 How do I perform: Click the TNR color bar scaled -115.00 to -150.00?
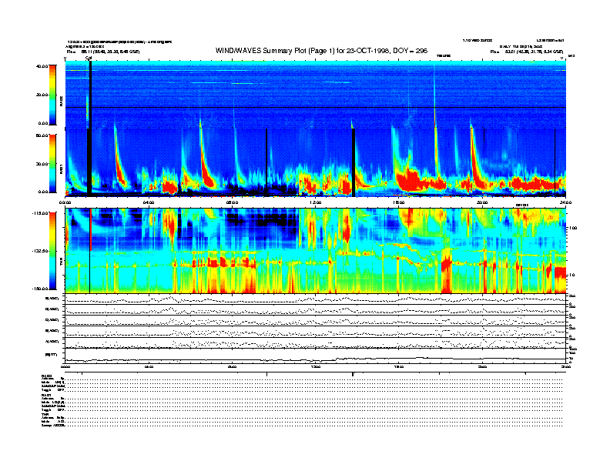point(52,251)
